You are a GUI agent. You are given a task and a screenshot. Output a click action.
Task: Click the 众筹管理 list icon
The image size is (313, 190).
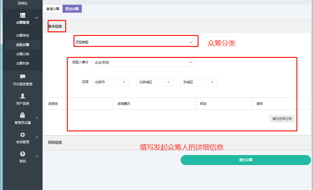tap(23, 15)
